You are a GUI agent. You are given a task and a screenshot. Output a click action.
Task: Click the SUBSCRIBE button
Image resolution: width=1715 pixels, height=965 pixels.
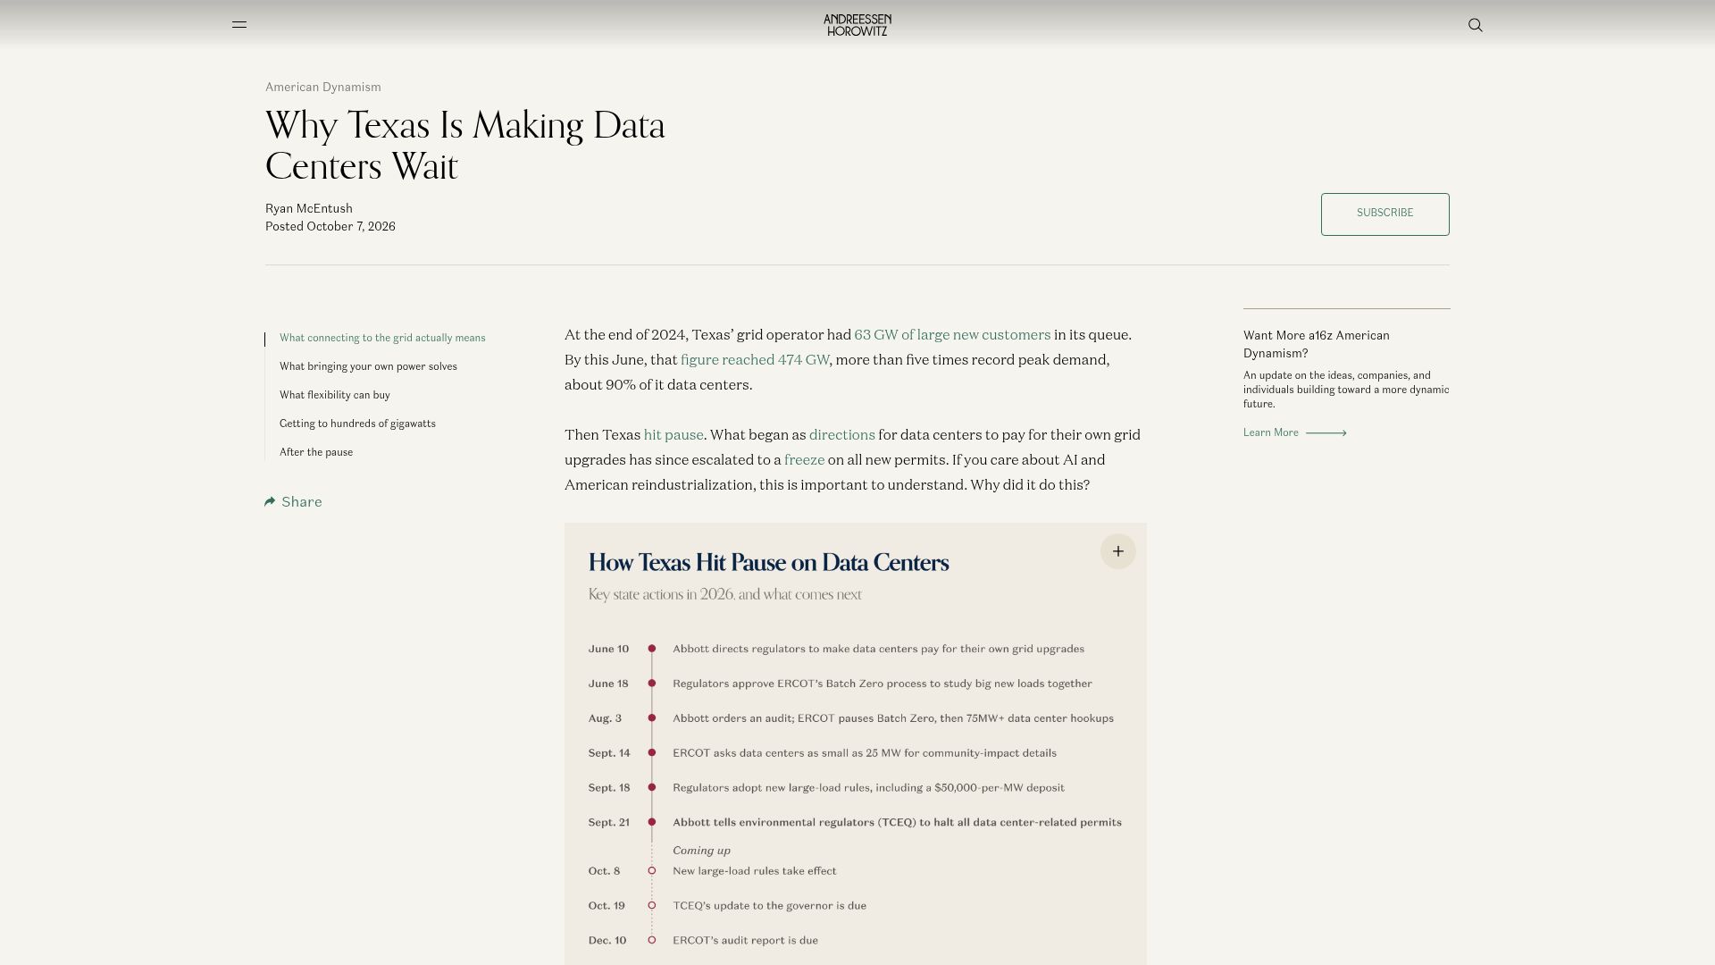click(x=1385, y=214)
